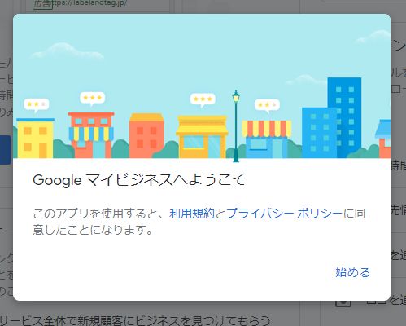Click the サービス全体で新規顧客 text below dialog
This screenshot has height=326, width=406.
coord(135,320)
